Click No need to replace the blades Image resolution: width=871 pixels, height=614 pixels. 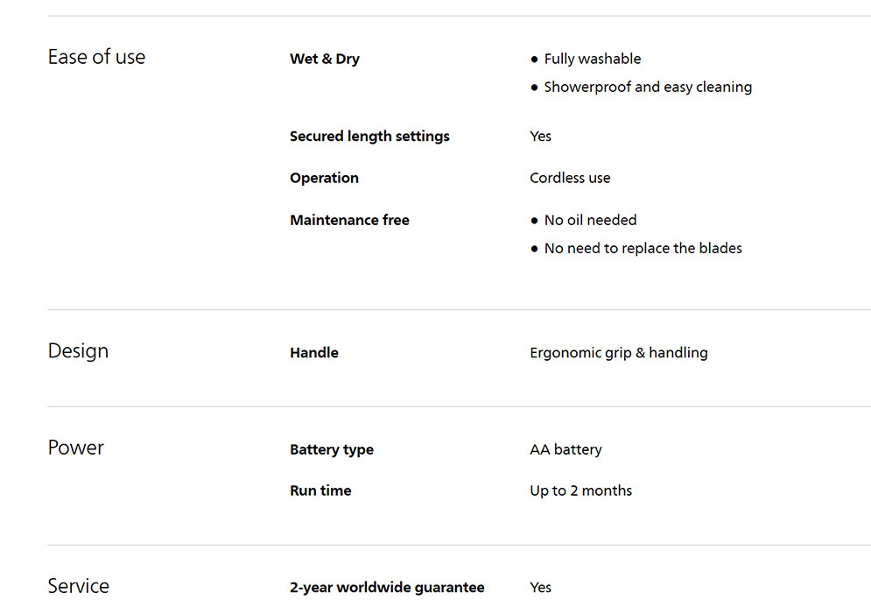coord(643,248)
